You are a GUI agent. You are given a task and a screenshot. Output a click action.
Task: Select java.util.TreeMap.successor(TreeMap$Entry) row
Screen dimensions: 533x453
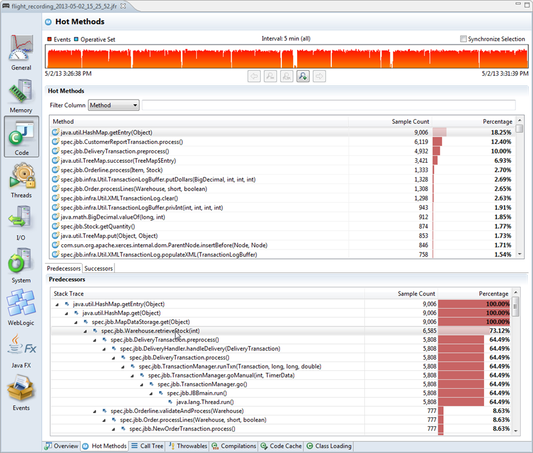coord(283,160)
